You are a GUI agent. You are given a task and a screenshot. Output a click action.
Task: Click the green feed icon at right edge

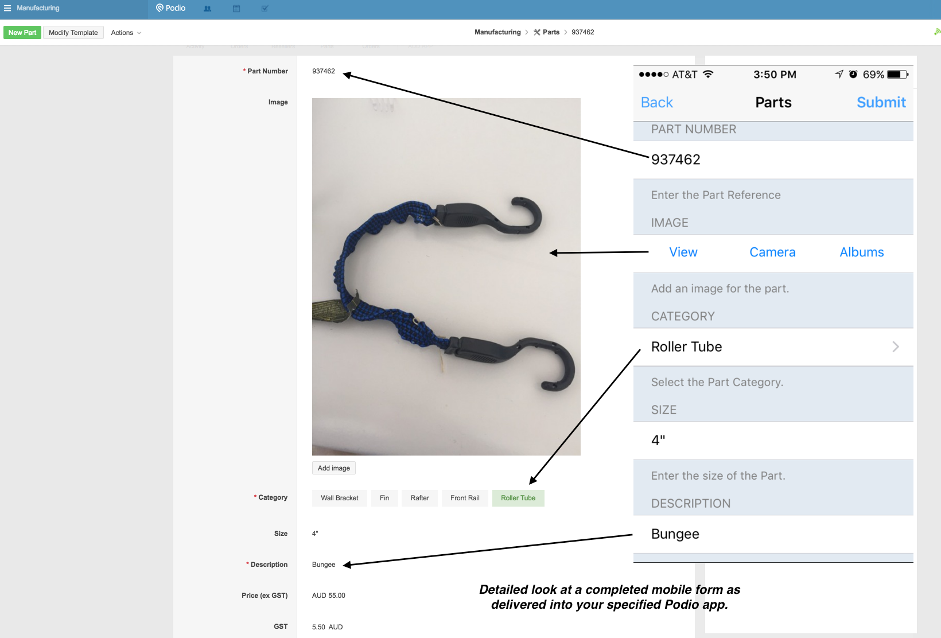[x=937, y=32]
